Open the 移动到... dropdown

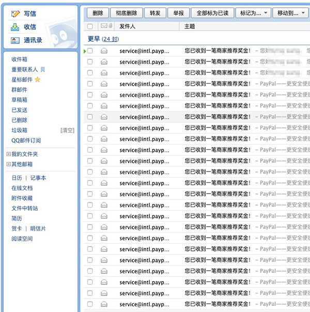click(x=291, y=13)
